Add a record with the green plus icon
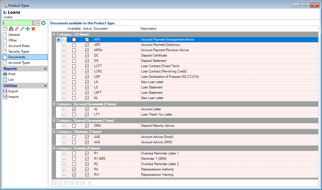 (28, 29)
